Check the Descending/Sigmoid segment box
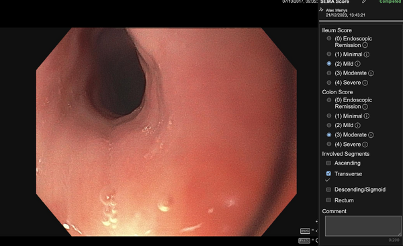This screenshot has height=246, width=403. (328, 190)
